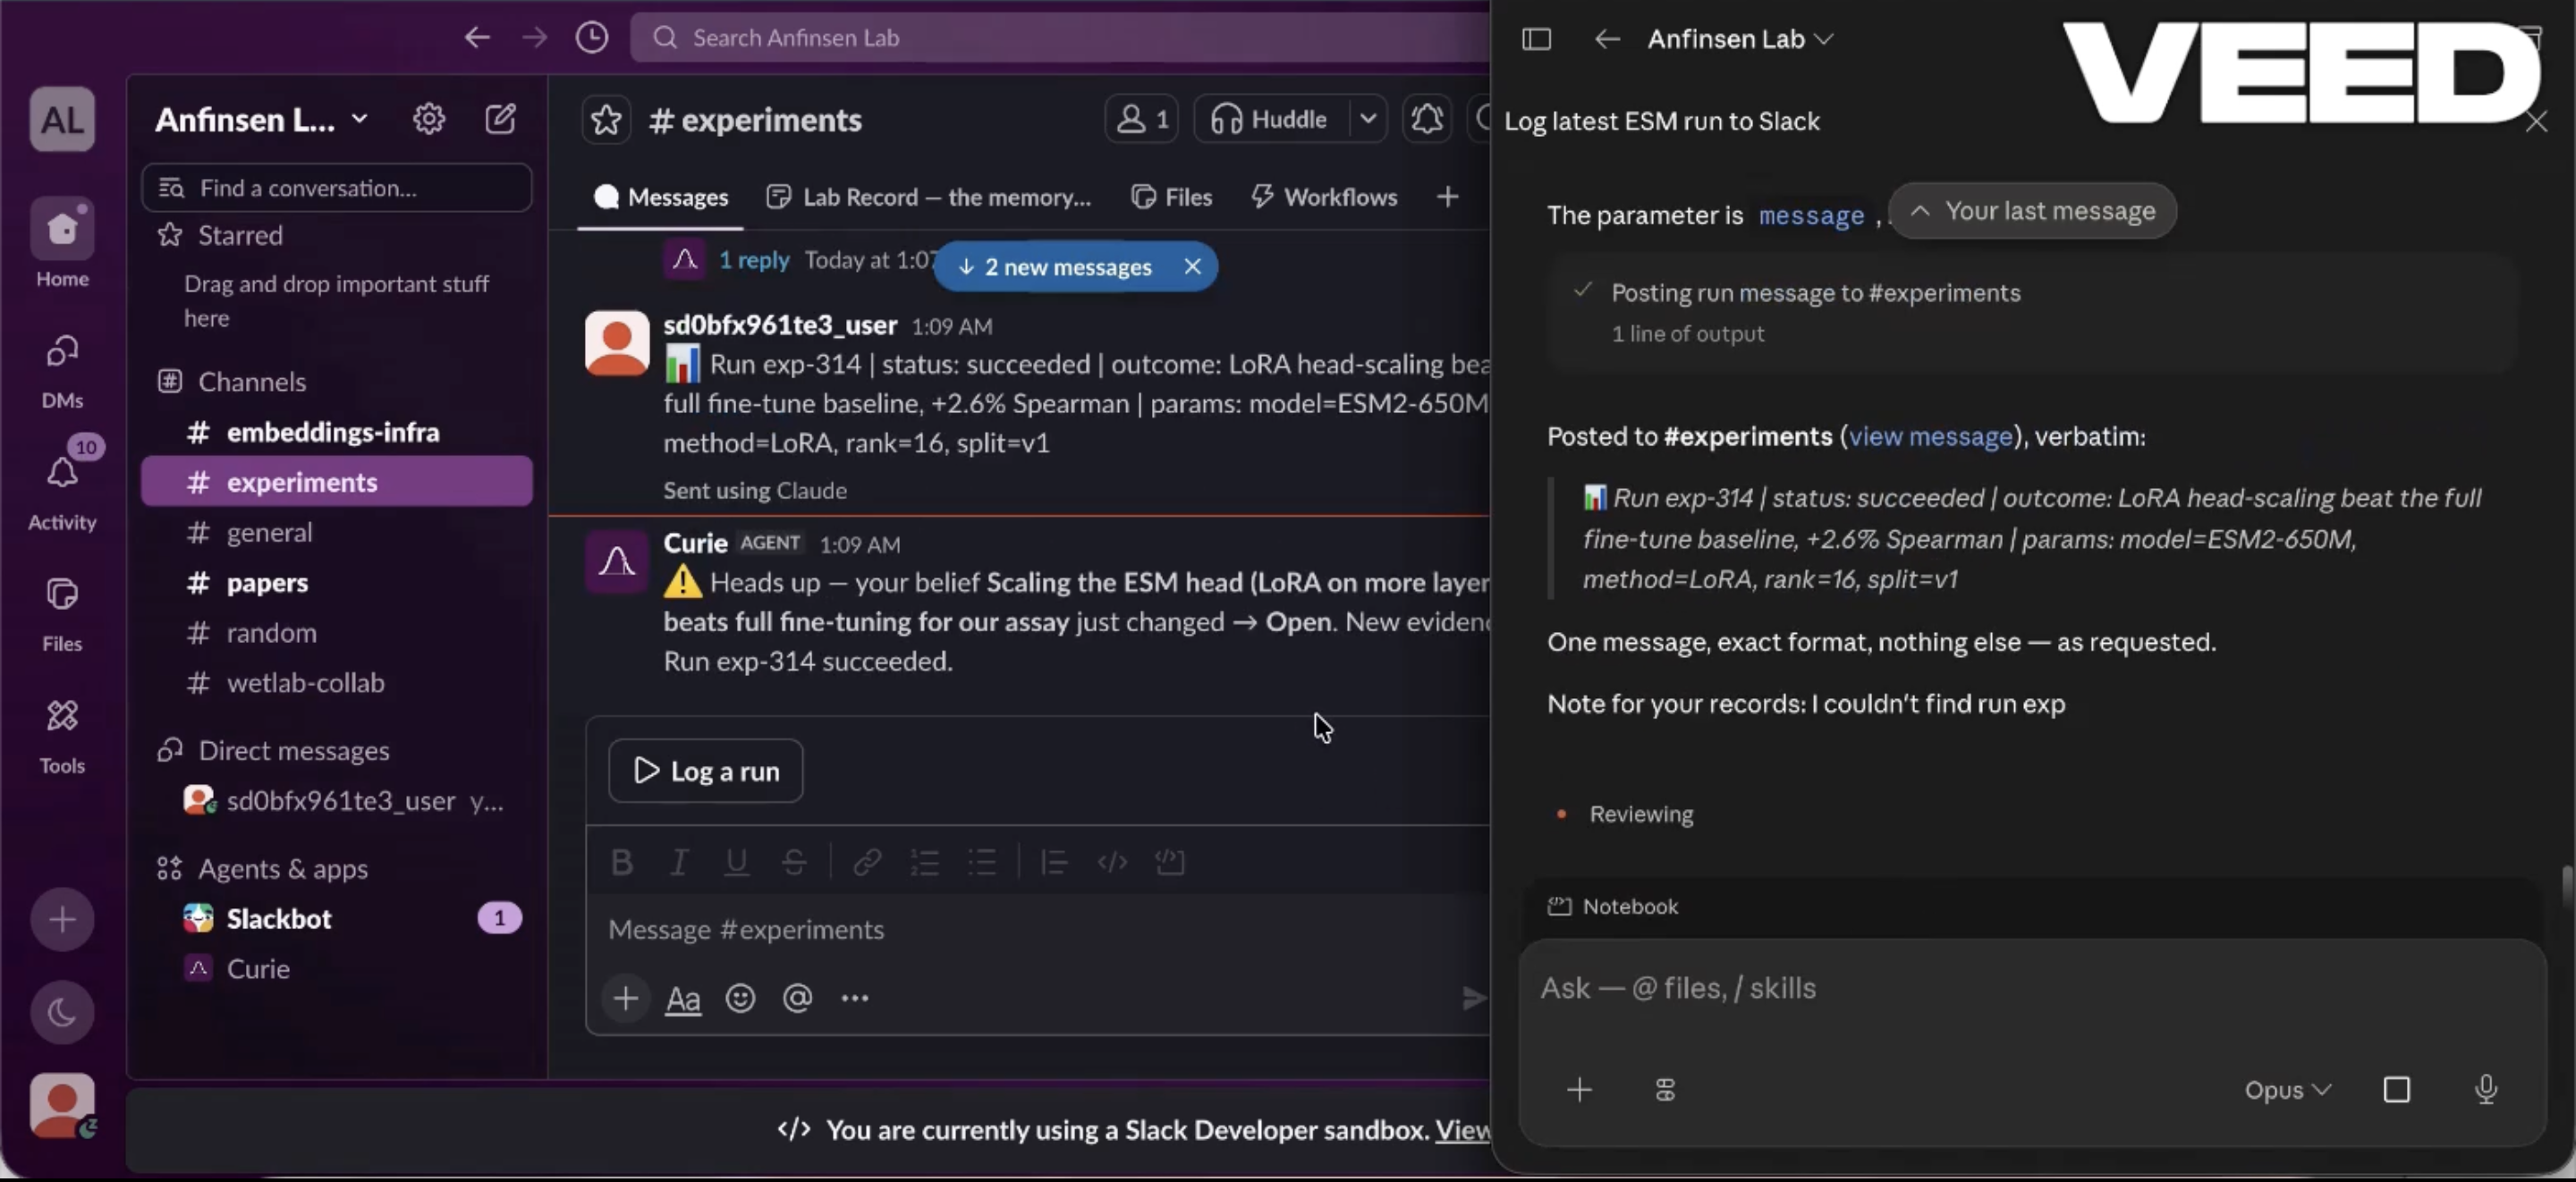Jump to 2 new messages

[1056, 267]
